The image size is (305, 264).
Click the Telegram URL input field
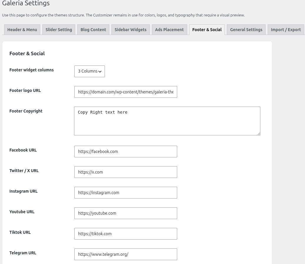click(x=126, y=254)
